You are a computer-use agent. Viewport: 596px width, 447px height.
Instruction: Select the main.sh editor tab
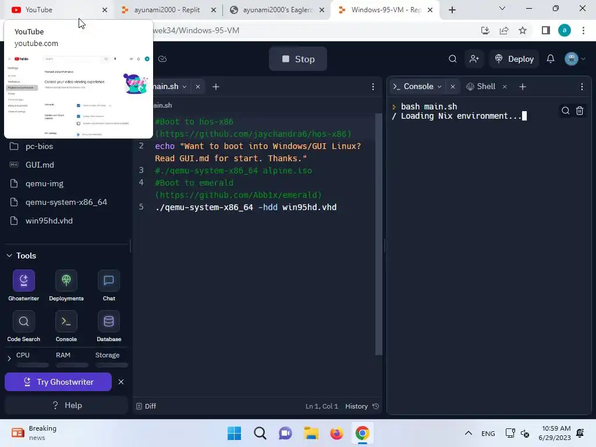[x=166, y=87]
